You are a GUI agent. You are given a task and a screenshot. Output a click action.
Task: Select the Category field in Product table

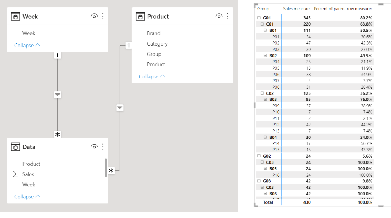tap(157, 44)
